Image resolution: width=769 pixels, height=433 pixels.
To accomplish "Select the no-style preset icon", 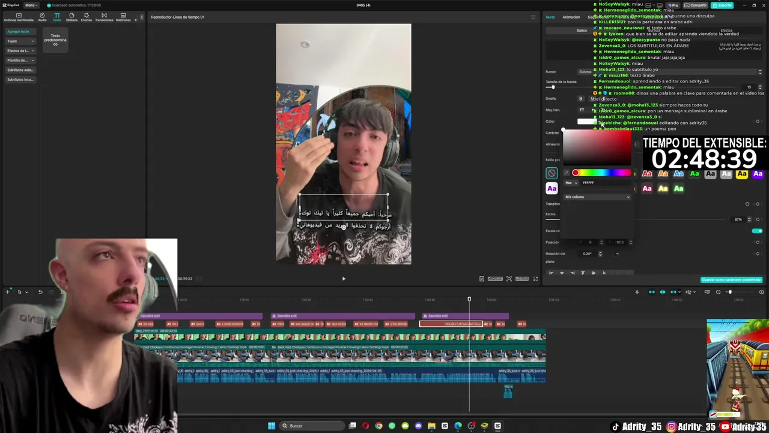I will [x=552, y=173].
